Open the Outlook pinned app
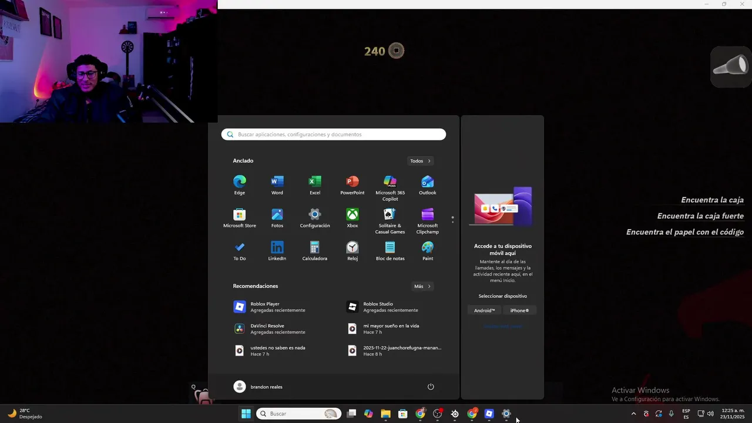Viewport: 752px width, 423px height. pos(428,185)
